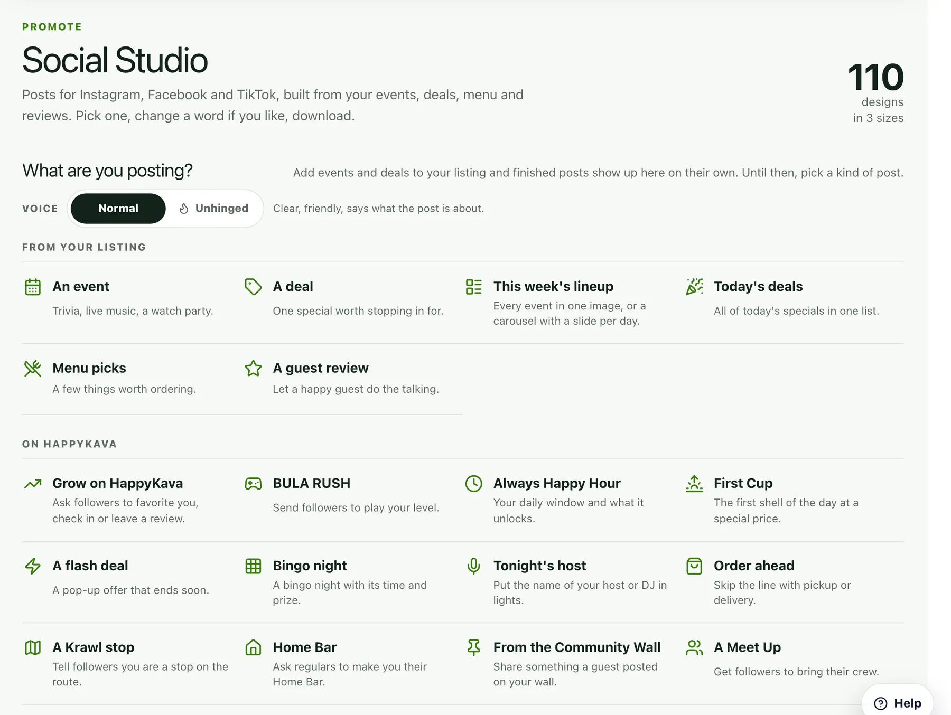The height and width of the screenshot is (715, 951).
Task: Click the people icon beside A Meet Up
Action: (x=694, y=647)
